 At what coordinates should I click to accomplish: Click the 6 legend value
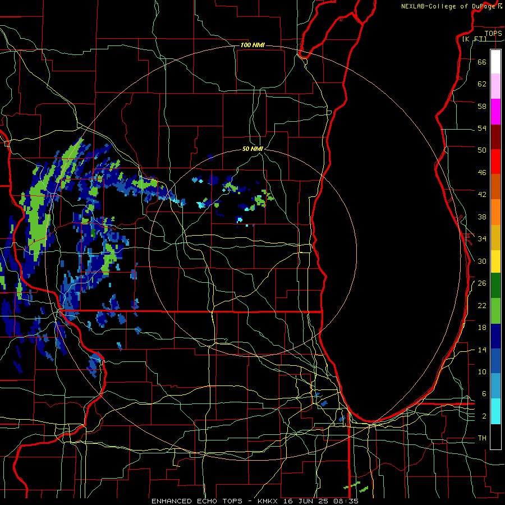point(484,394)
